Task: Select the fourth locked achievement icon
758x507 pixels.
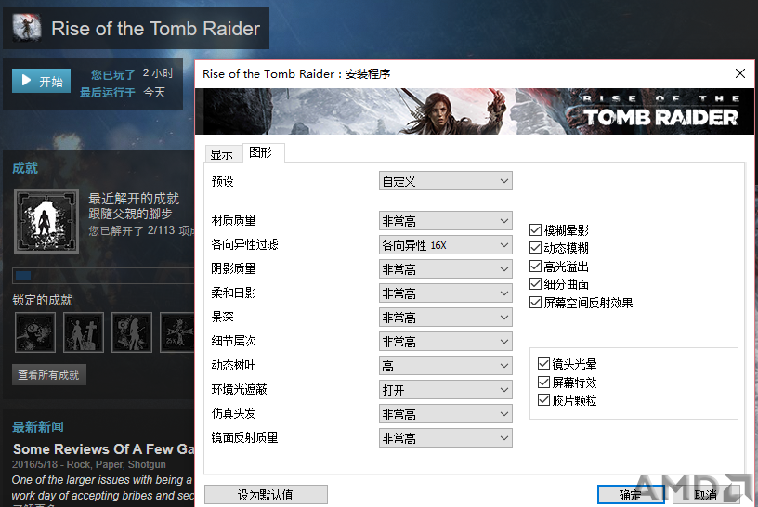Action: (x=176, y=332)
